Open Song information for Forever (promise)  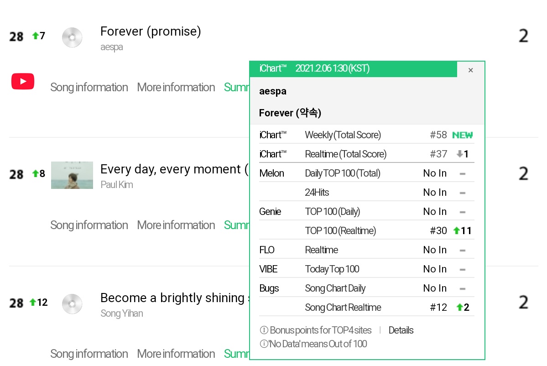(x=89, y=87)
